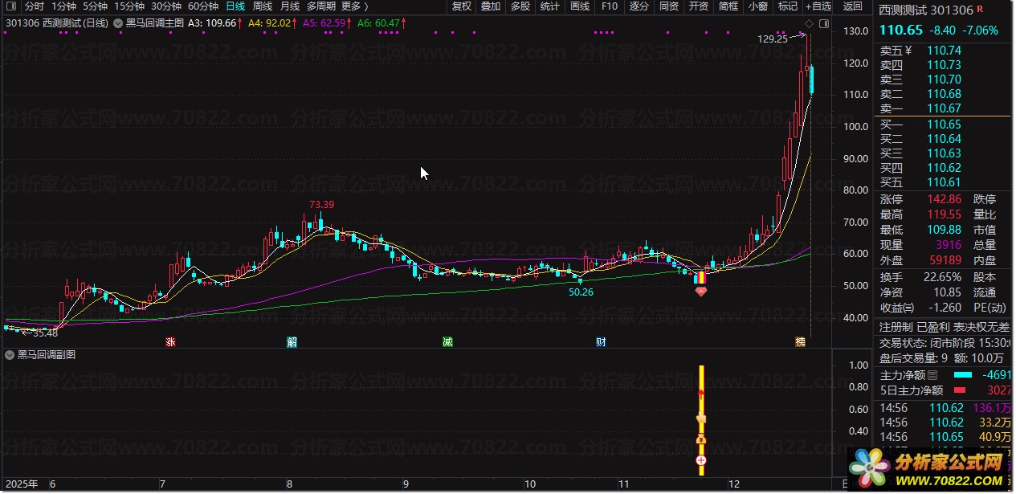Click the 已盈利 tag
1016x494 pixels.
click(932, 328)
